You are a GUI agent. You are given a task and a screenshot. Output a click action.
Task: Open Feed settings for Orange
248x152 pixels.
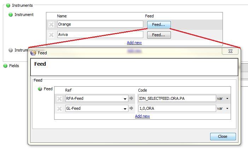158,25
